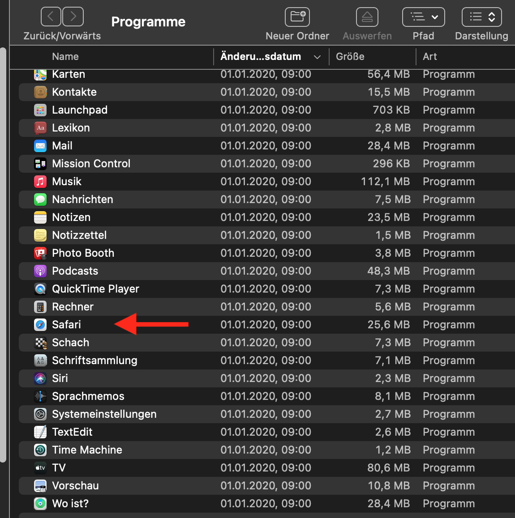Select the Time Machine app icon
This screenshot has height=518, width=515.
point(40,450)
